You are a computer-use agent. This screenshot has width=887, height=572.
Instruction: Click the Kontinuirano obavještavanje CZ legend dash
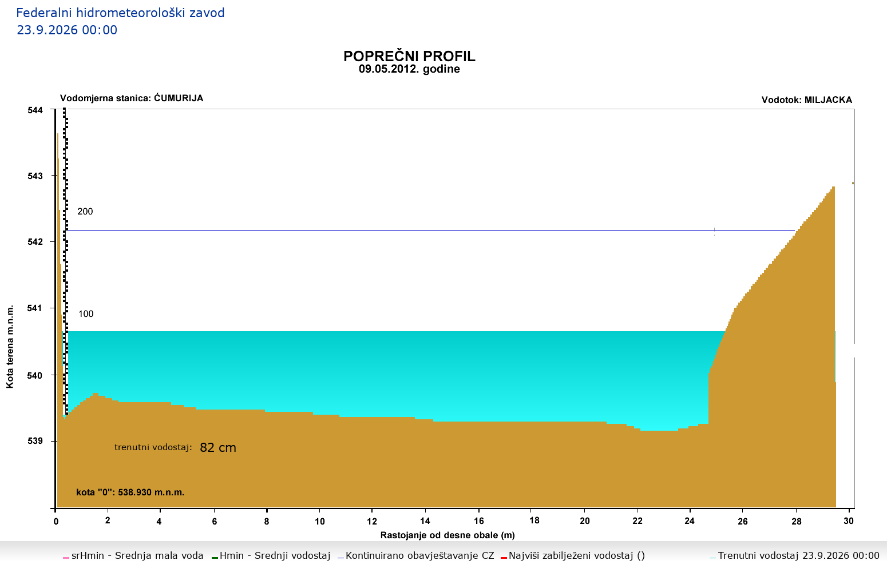pyautogui.click(x=340, y=557)
